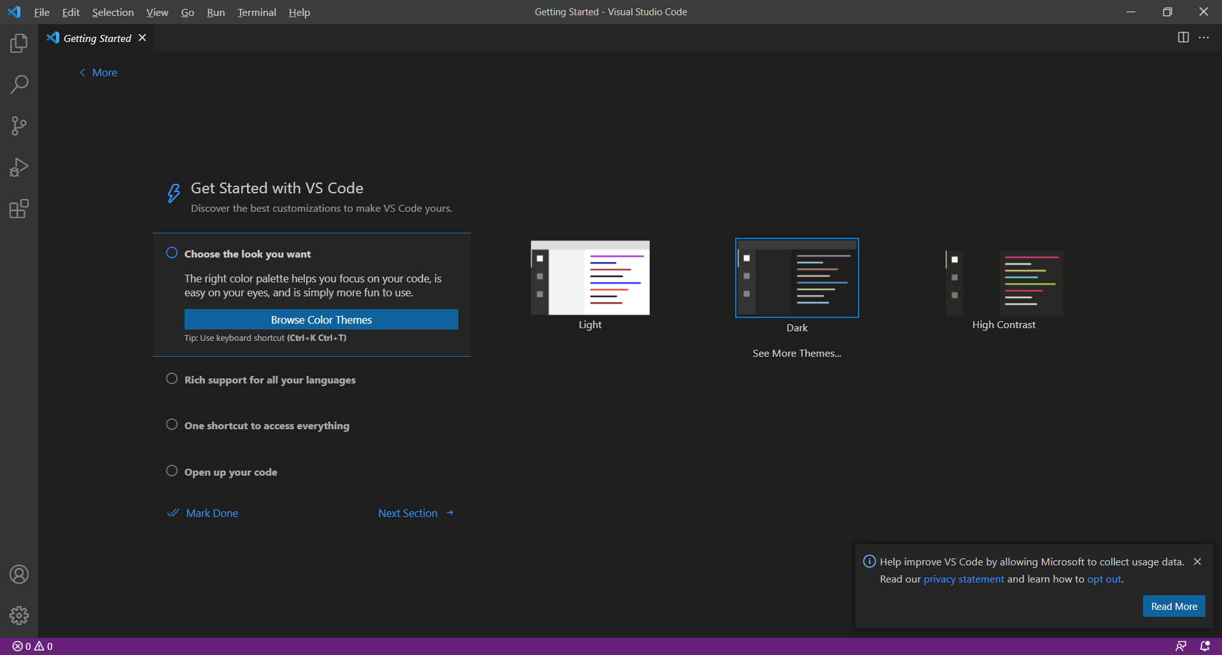Split the editor right

click(1183, 38)
